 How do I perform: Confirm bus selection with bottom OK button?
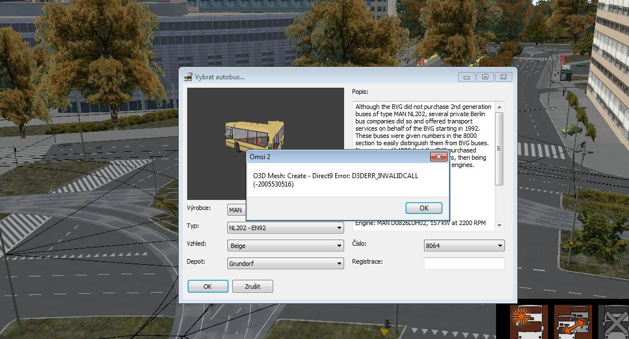(x=208, y=287)
